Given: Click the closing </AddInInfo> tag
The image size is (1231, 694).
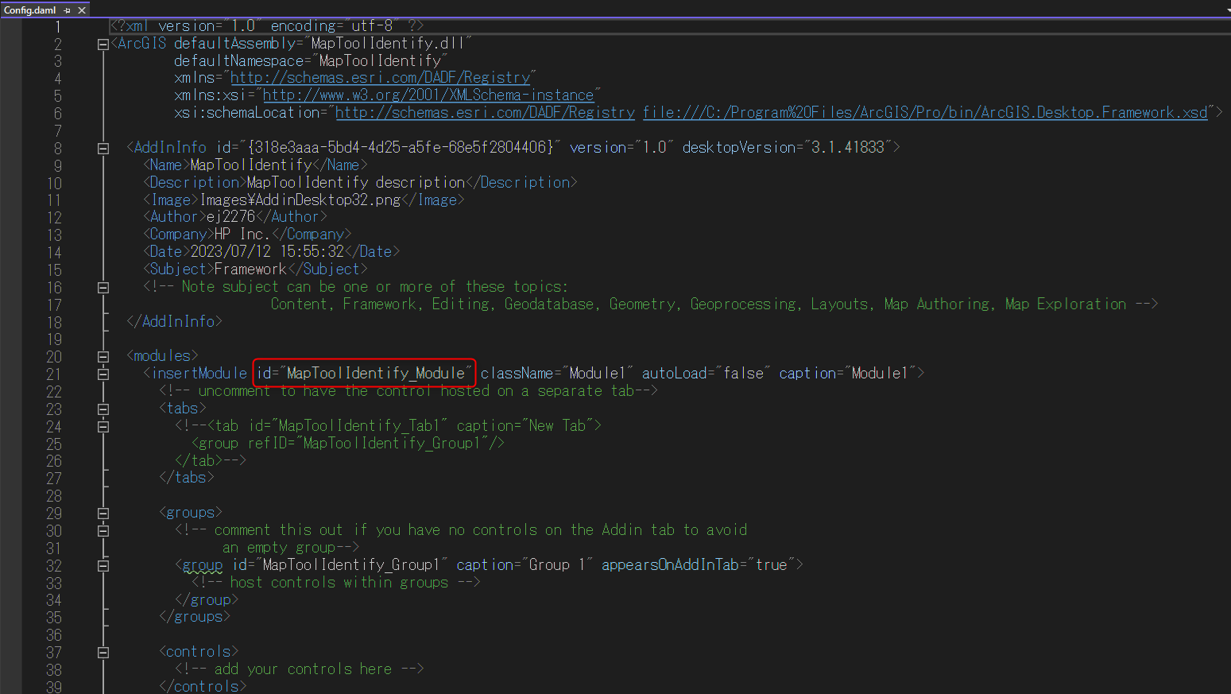Looking at the screenshot, I should 174,322.
